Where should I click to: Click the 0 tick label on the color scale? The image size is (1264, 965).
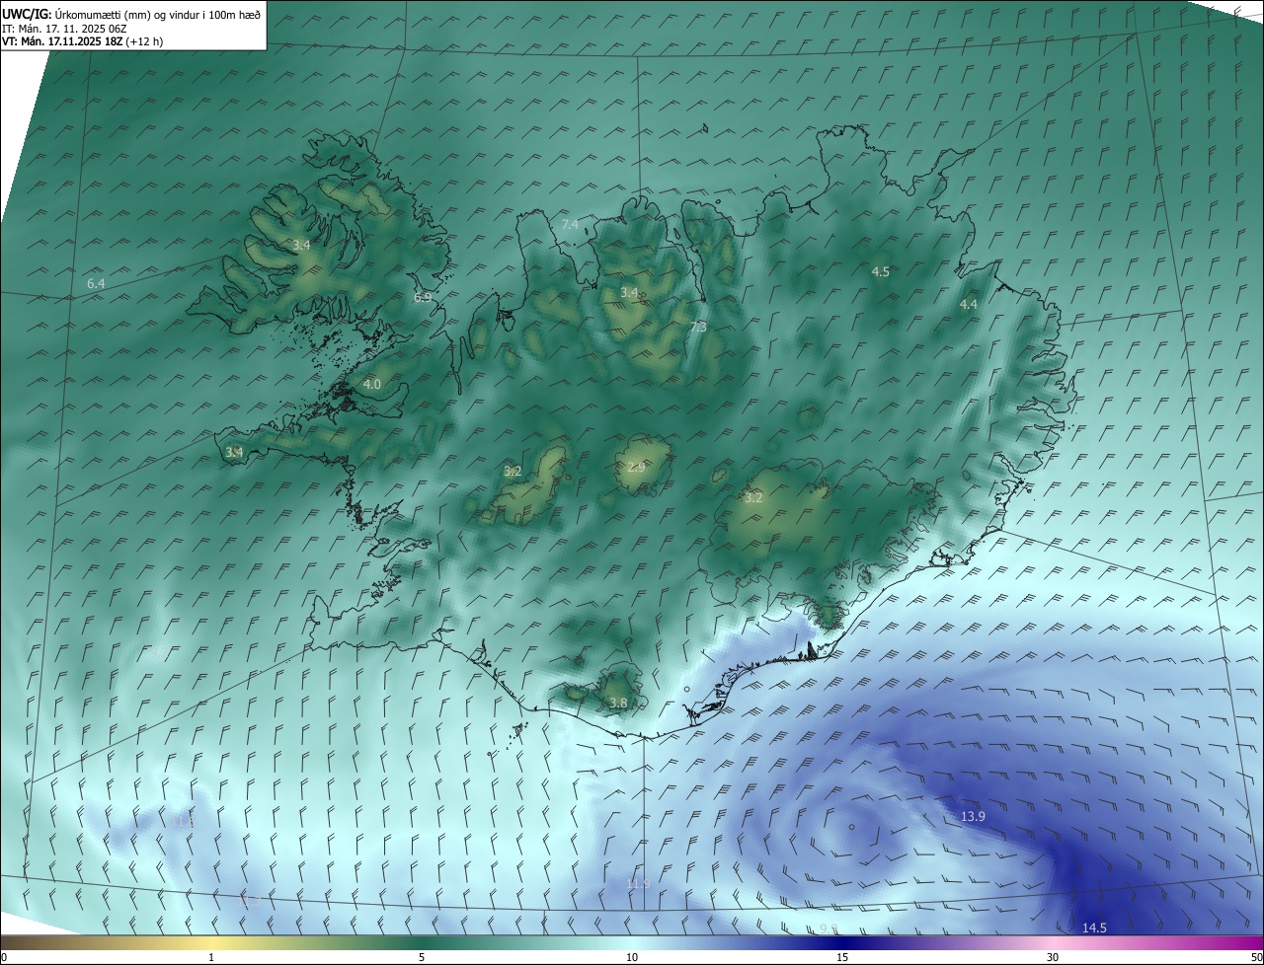[x=4, y=957]
